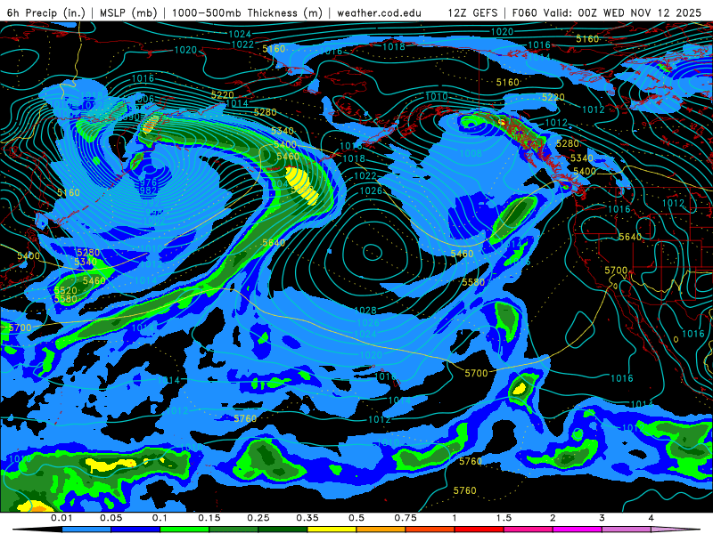The height and width of the screenshot is (534, 713).
Task: Click the '976' low pressure center label
Action: point(148,182)
